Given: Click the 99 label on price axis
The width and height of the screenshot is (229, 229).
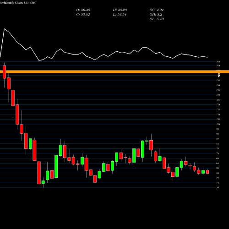Looking at the screenshot, I should tap(218, 129).
